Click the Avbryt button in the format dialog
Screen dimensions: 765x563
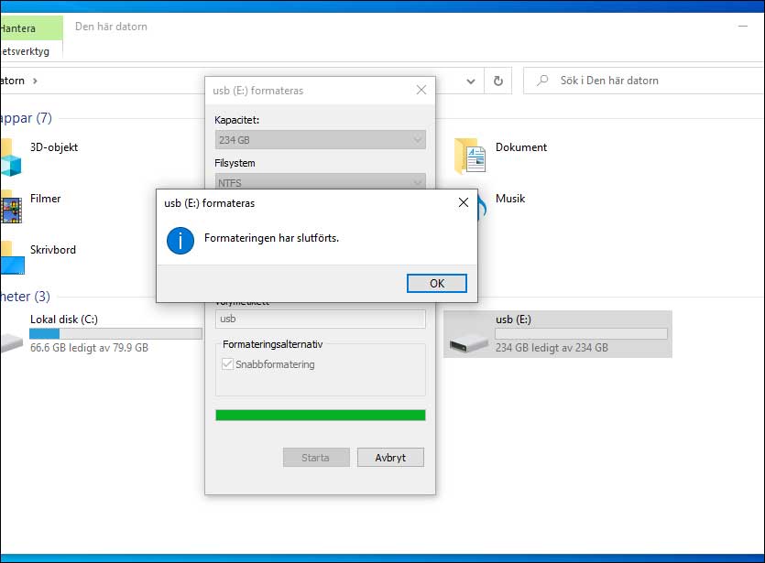[390, 457]
